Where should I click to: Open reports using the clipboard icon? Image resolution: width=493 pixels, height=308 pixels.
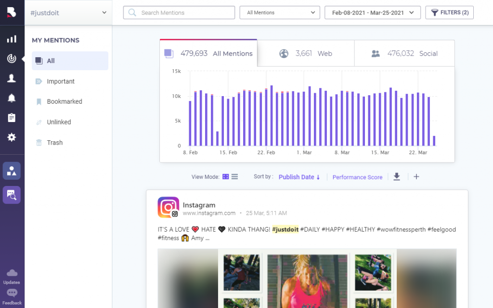12,117
